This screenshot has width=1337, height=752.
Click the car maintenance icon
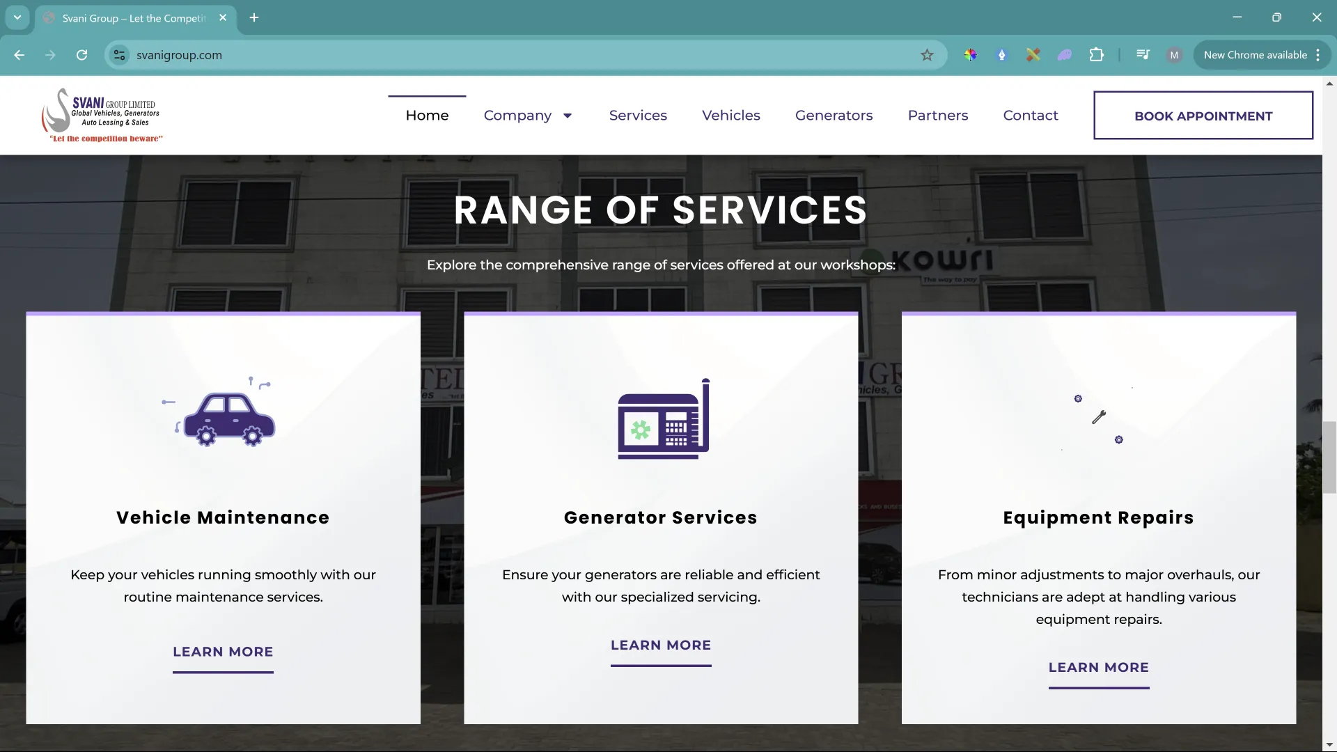pos(224,415)
